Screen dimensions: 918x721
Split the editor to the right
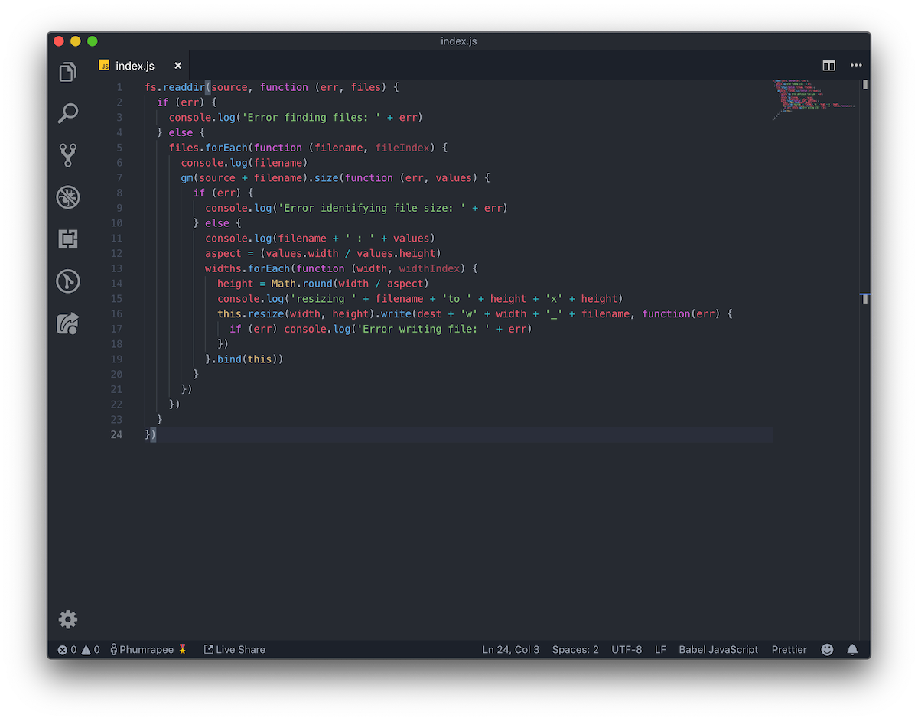828,66
